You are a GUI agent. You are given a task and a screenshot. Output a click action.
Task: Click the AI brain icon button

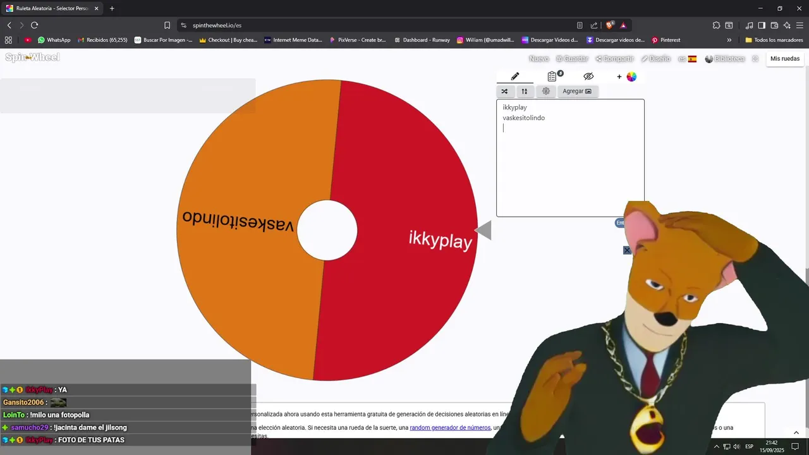[x=546, y=91]
